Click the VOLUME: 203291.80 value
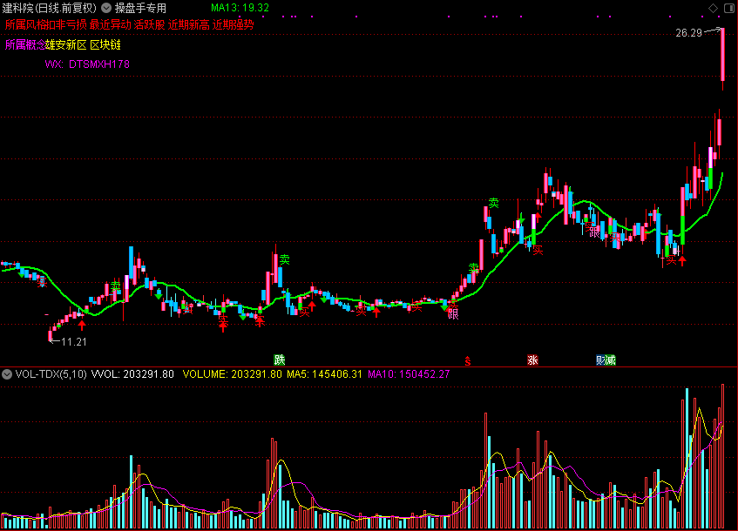738x531 pixels. tap(232, 374)
